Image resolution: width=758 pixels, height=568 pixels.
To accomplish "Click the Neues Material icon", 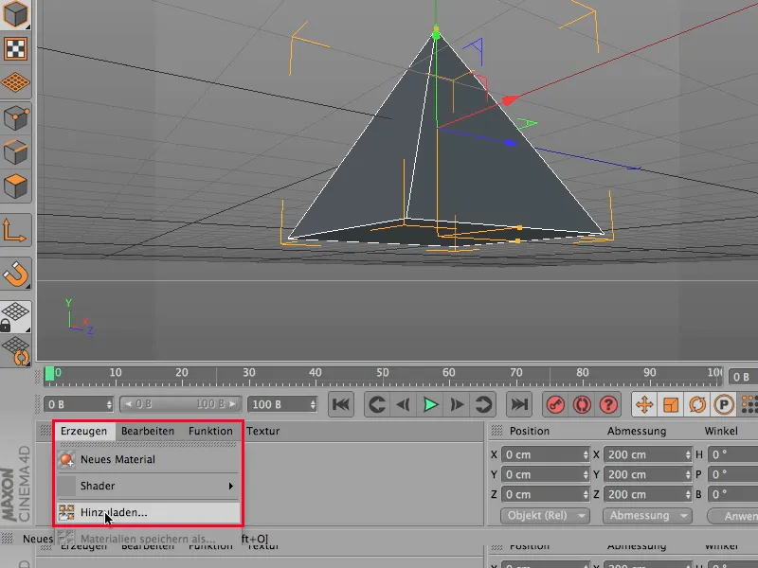I will point(66,459).
